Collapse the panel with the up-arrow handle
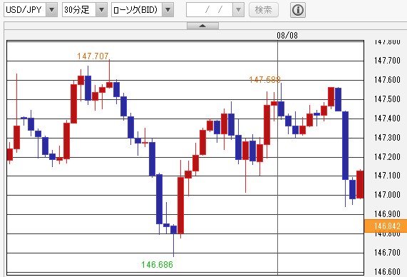The height and width of the screenshot is (277, 407). (x=202, y=26)
